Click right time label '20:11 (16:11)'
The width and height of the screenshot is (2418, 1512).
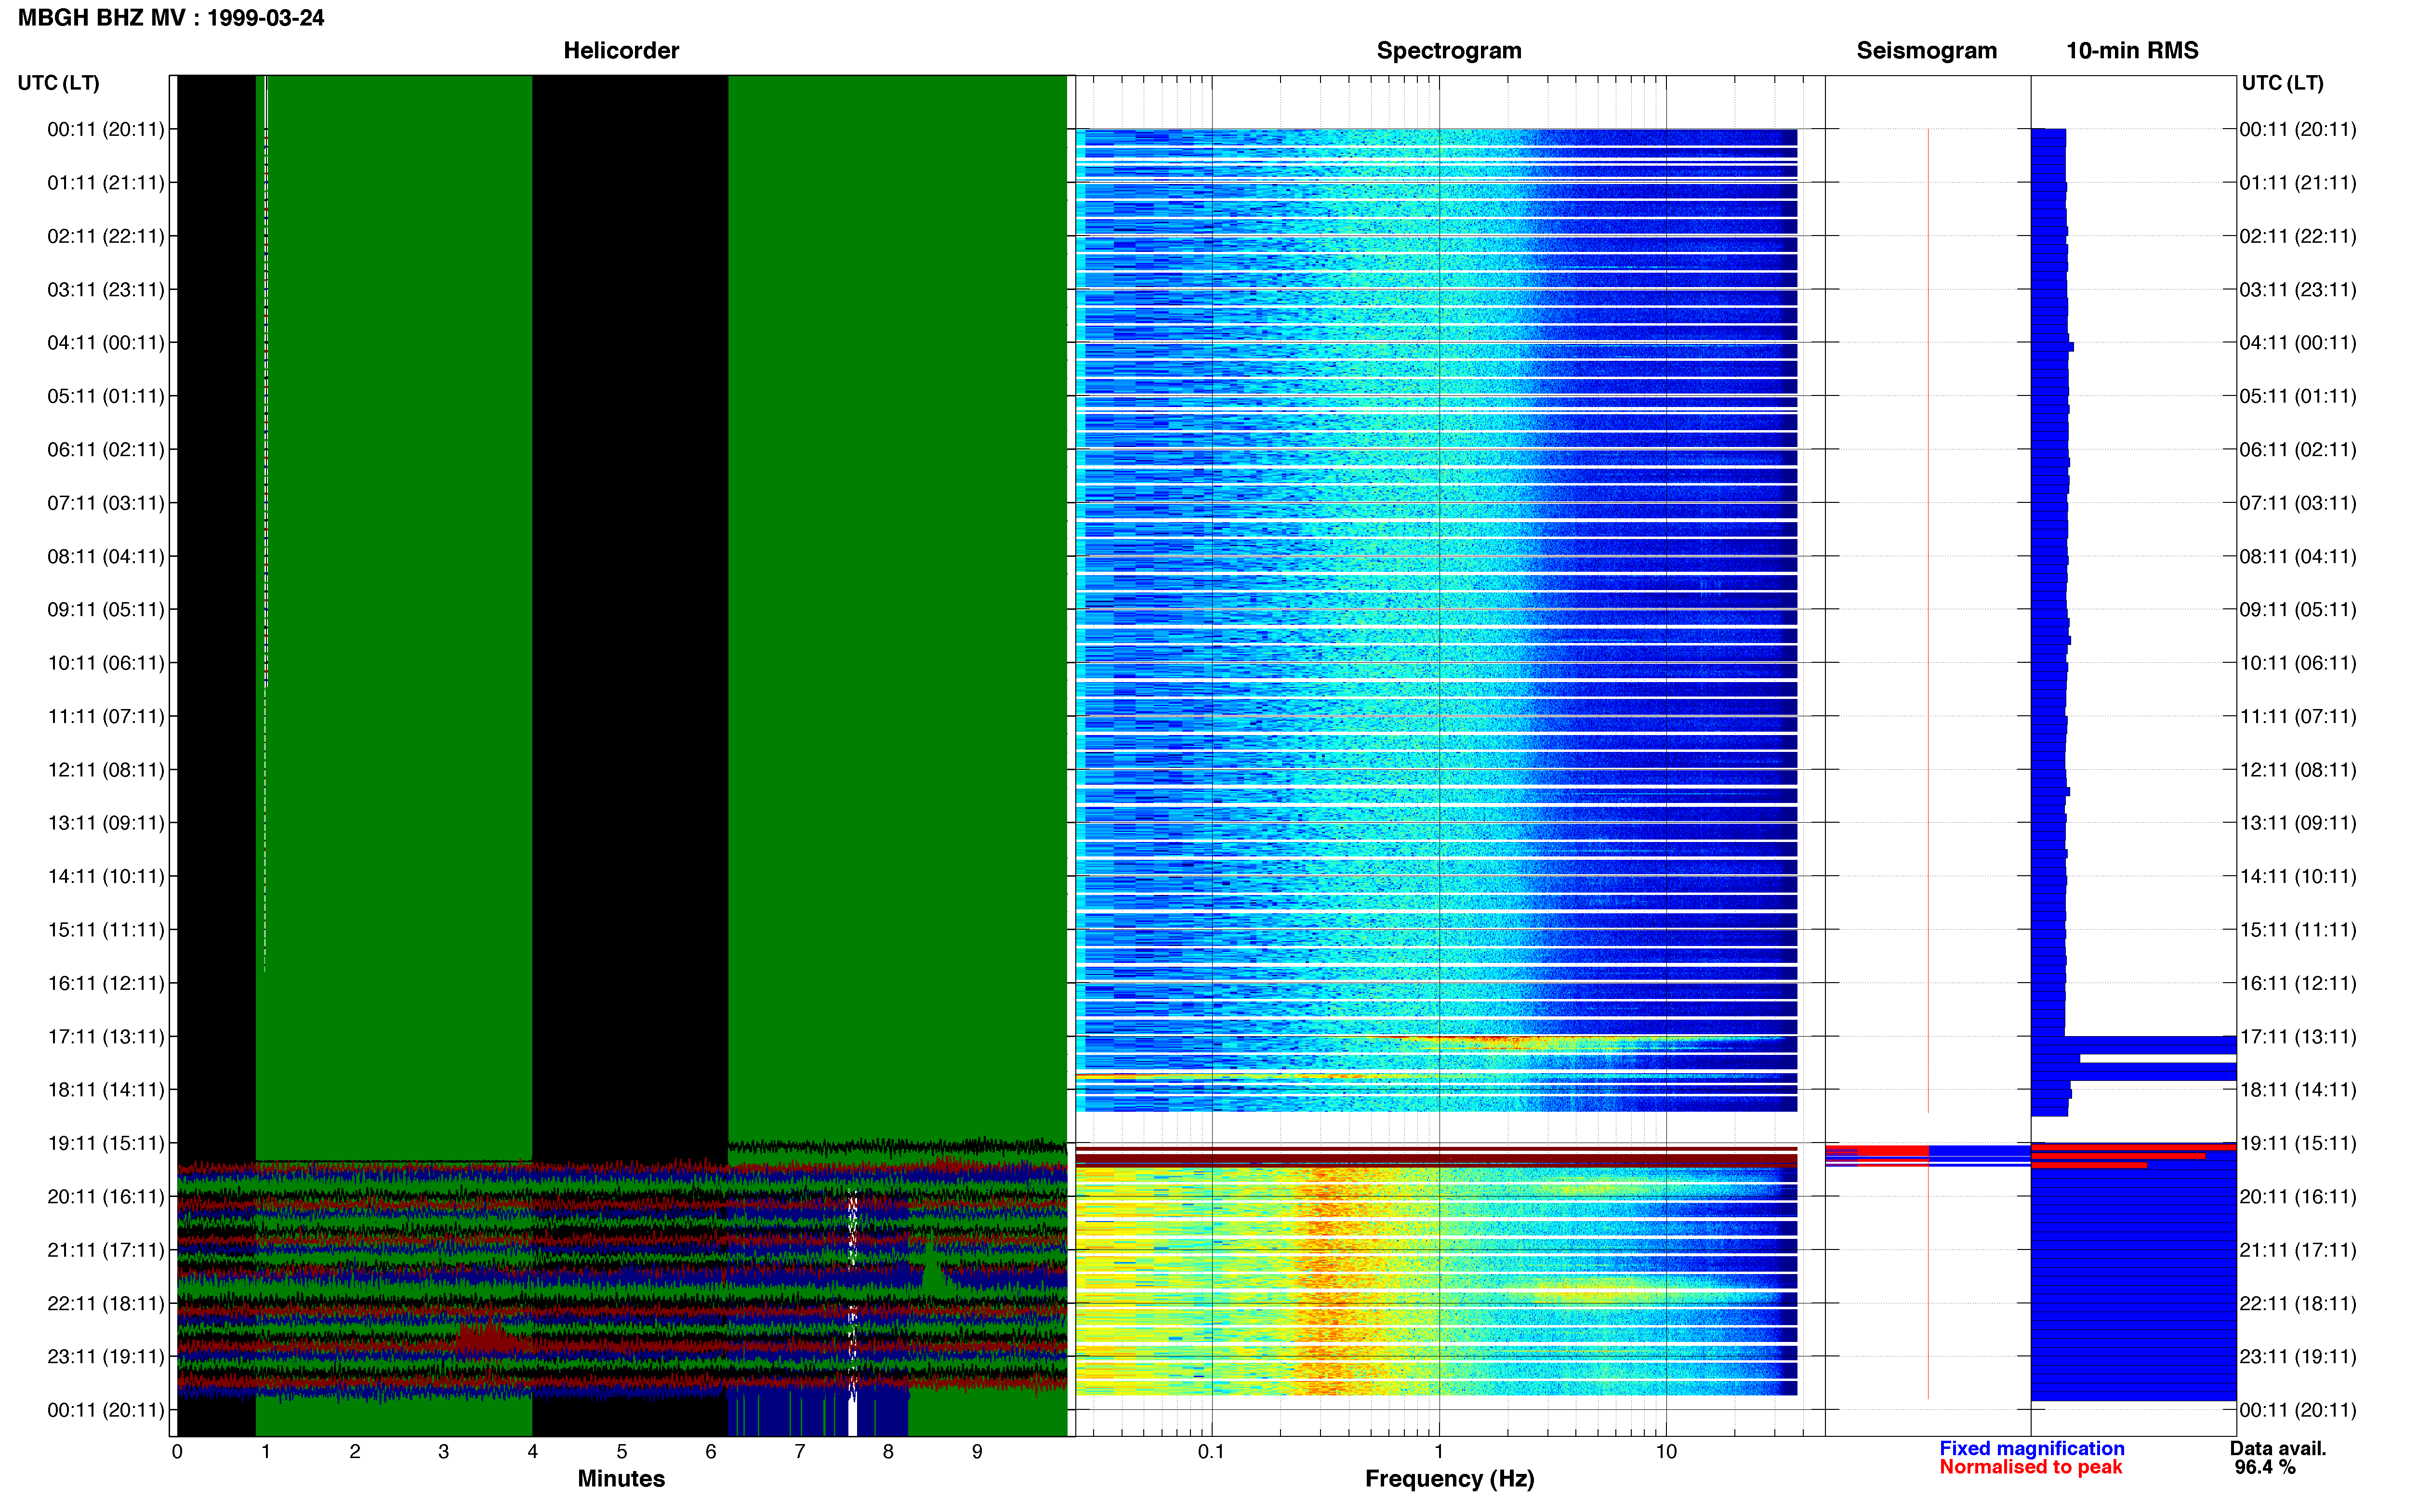tap(2298, 1197)
